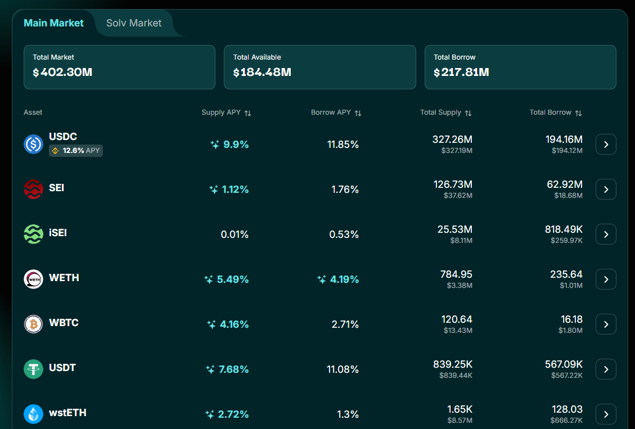Select the SEI asset icon

click(x=33, y=189)
